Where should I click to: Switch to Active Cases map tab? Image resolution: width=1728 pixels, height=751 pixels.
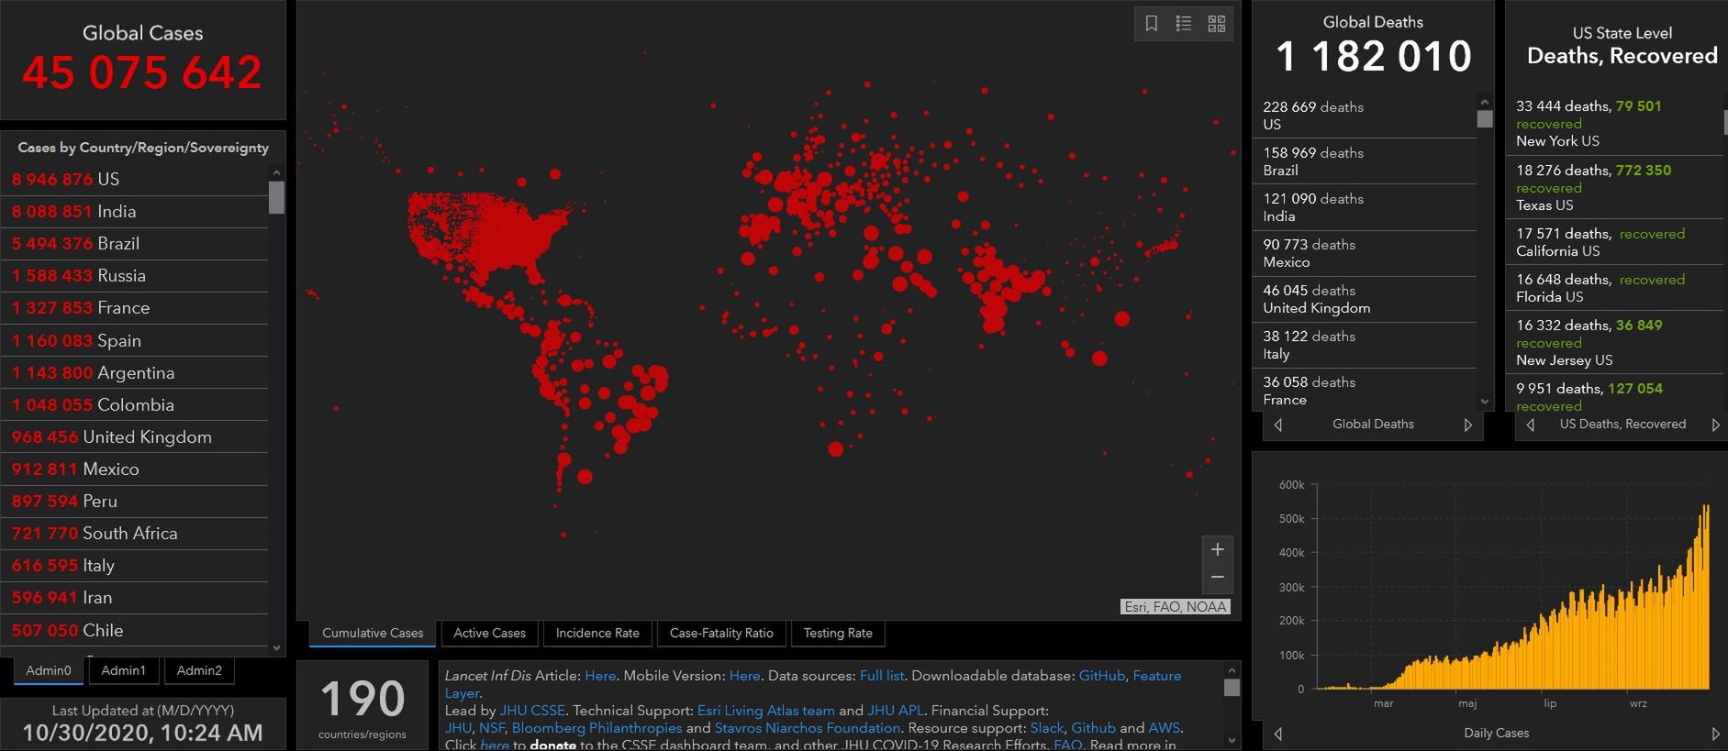point(489,633)
